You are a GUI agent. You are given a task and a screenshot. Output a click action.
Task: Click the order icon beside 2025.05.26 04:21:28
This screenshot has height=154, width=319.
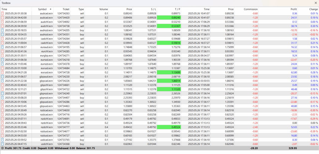pyautogui.click(x=2, y=72)
